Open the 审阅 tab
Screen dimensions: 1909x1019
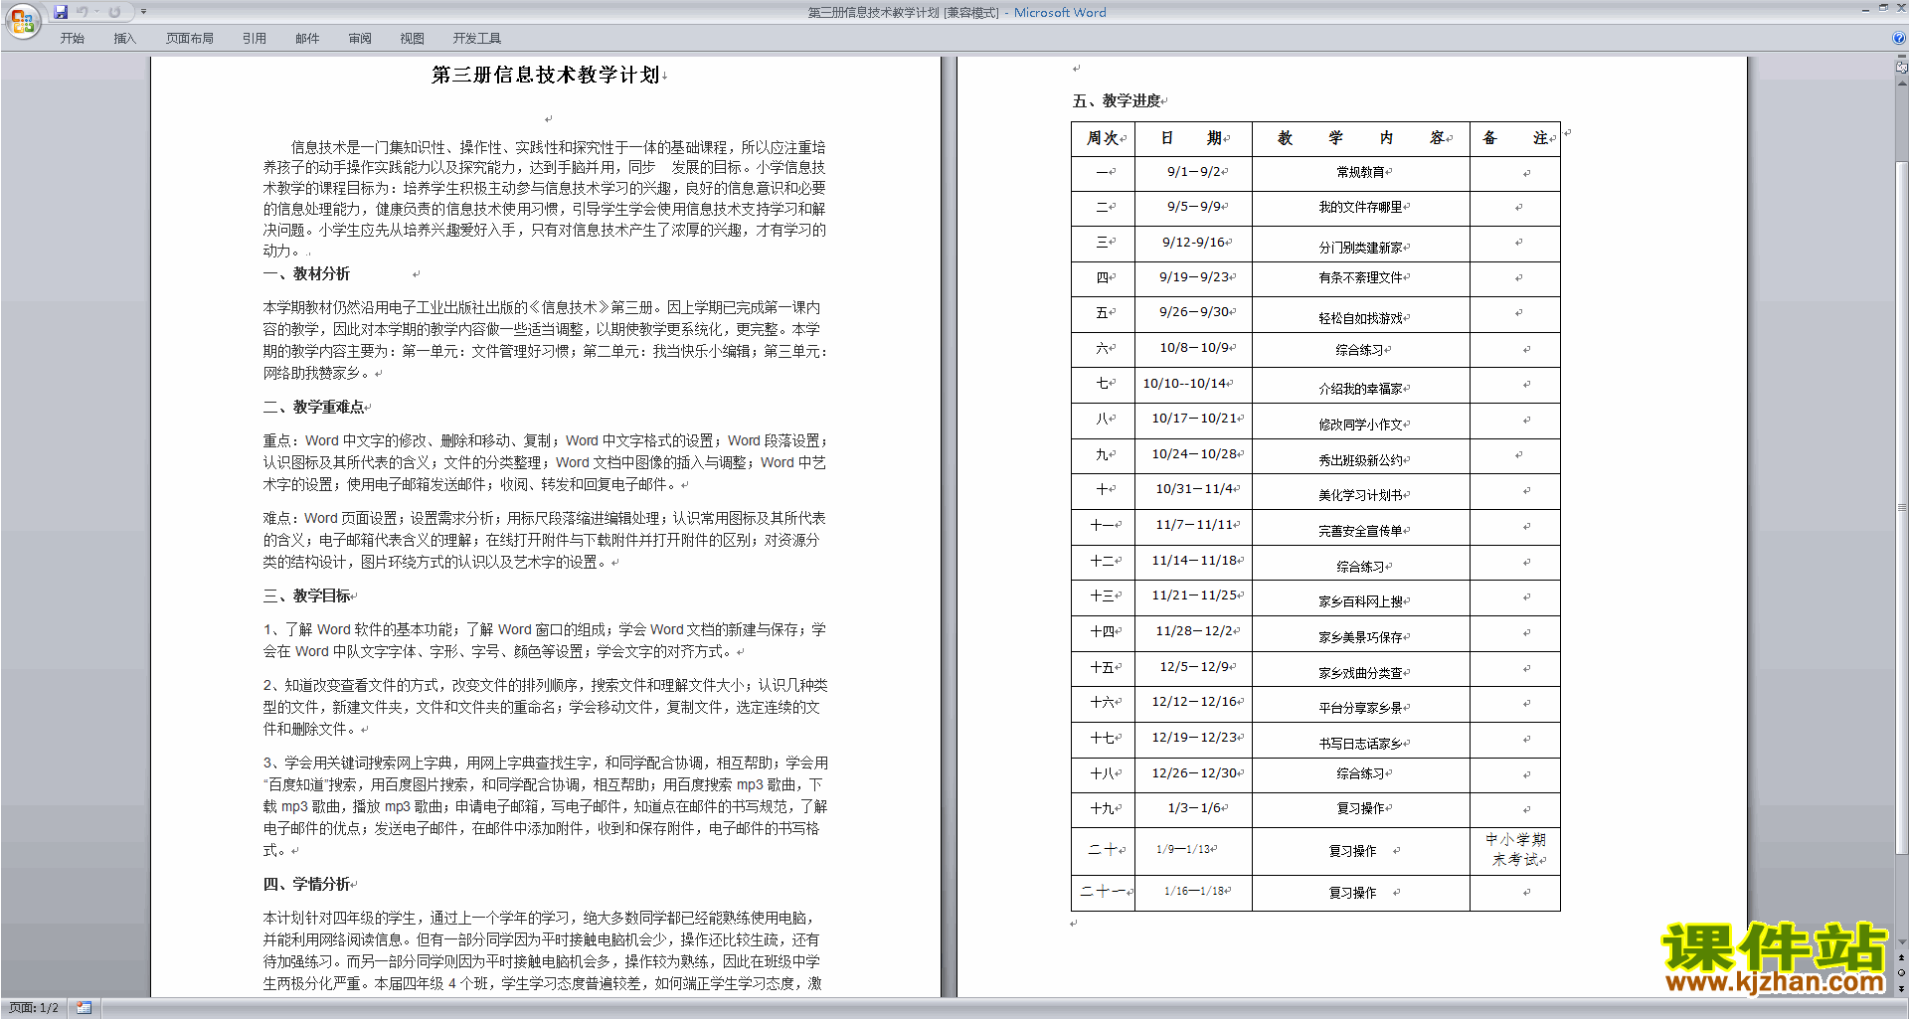coord(360,39)
